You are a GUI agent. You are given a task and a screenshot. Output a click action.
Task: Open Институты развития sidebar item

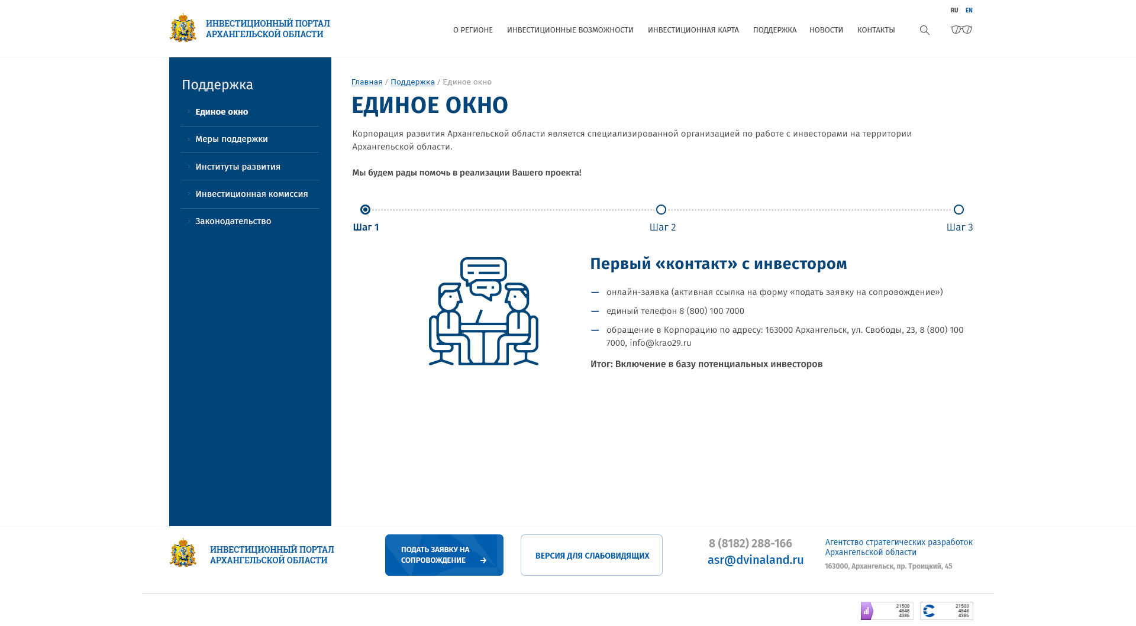pyautogui.click(x=238, y=167)
